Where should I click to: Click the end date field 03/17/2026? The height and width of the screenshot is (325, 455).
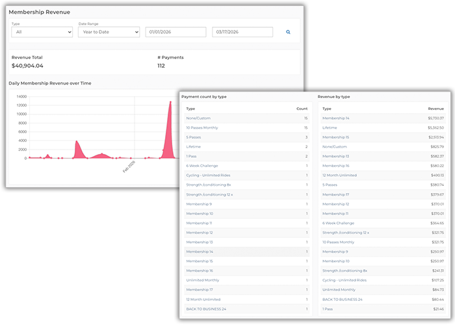point(242,32)
